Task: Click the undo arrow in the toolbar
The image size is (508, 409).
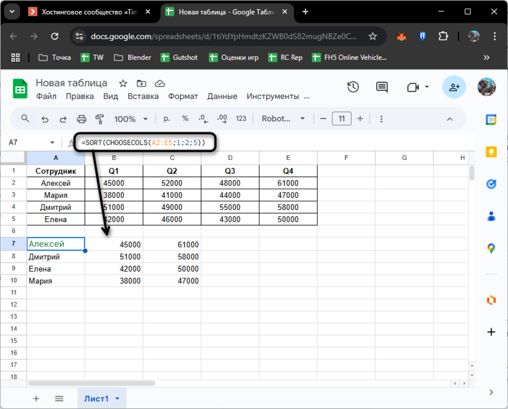Action: click(45, 119)
